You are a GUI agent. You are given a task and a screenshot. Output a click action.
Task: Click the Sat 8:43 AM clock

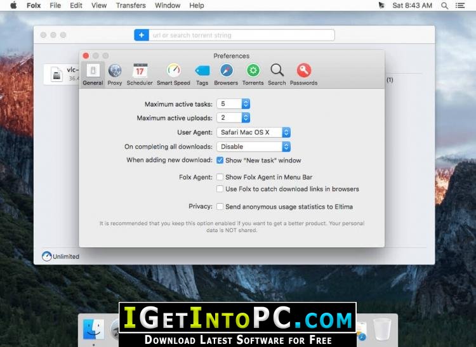pyautogui.click(x=412, y=6)
